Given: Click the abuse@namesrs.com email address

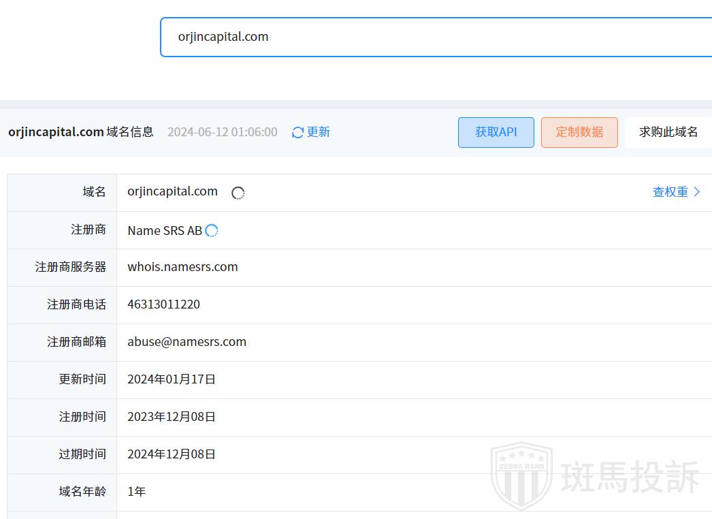Looking at the screenshot, I should [x=187, y=342].
